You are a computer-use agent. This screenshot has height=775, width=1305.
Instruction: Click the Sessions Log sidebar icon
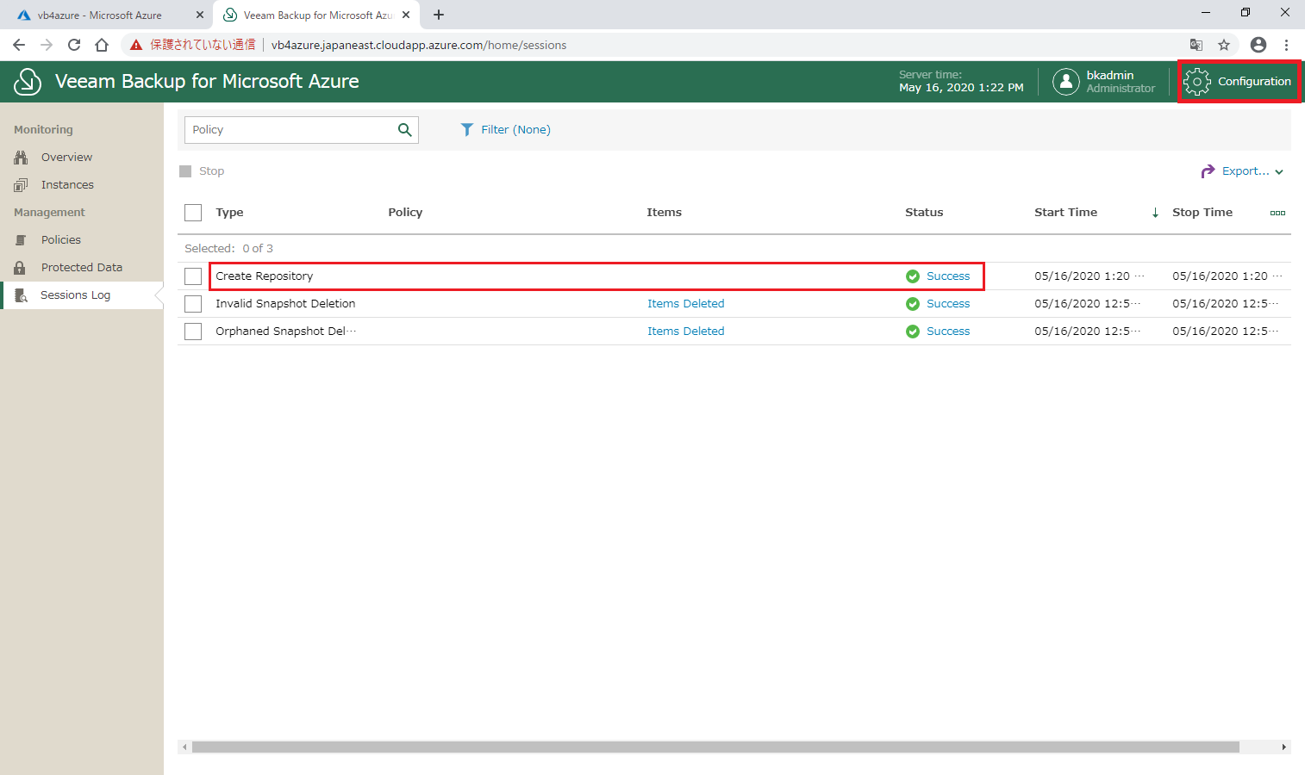click(x=22, y=295)
